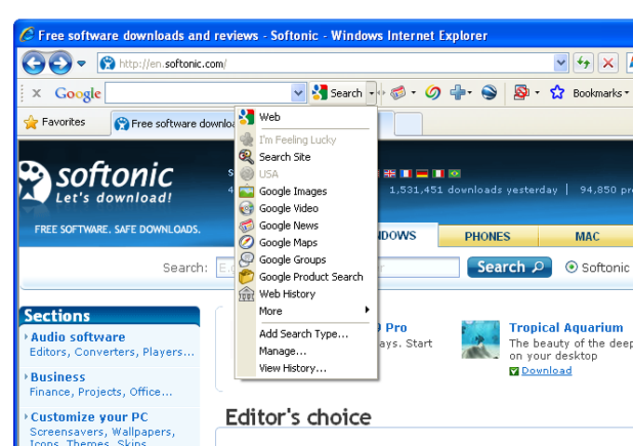Open recent pages dropdown beside Forward button
Viewport: 633px width, 446px height.
point(82,63)
